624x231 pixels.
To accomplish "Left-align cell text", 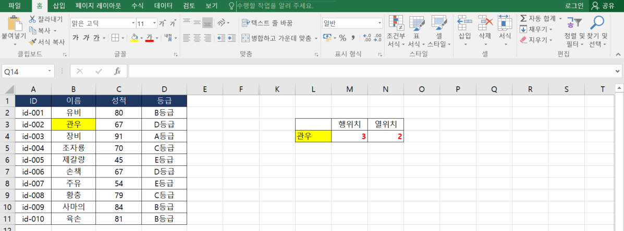I will click(186, 38).
